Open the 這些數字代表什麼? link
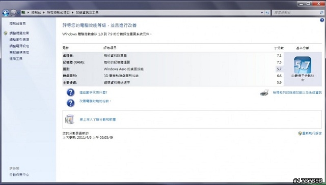 point(93,92)
